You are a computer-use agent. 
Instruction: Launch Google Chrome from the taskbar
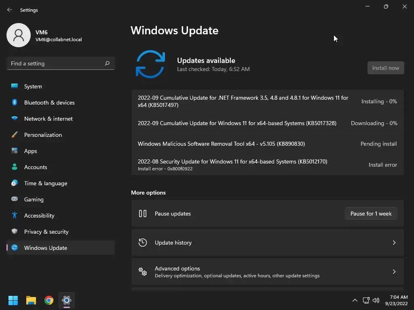pyautogui.click(x=49, y=300)
